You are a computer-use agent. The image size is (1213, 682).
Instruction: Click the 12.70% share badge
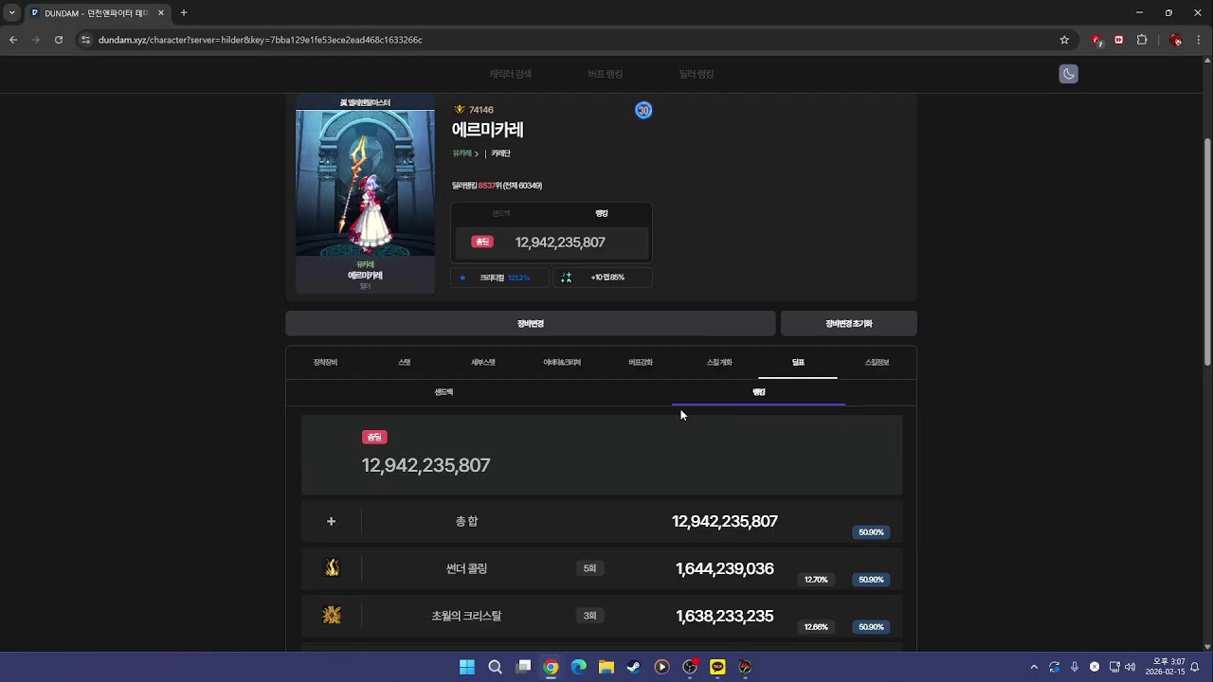coord(816,580)
